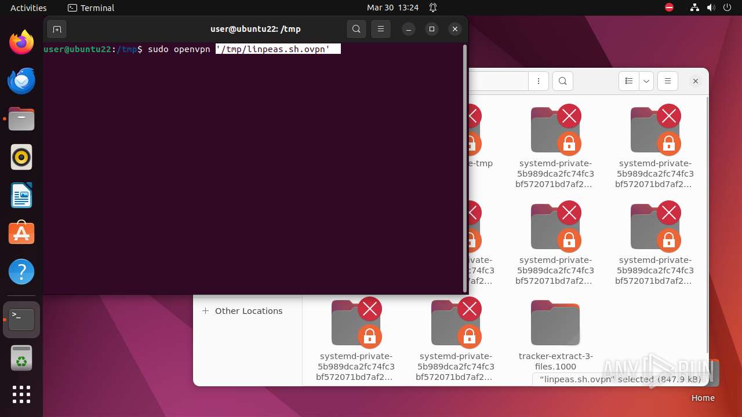This screenshot has height=417, width=742.
Task: Open the terminal hamburger menu
Action: click(380, 29)
